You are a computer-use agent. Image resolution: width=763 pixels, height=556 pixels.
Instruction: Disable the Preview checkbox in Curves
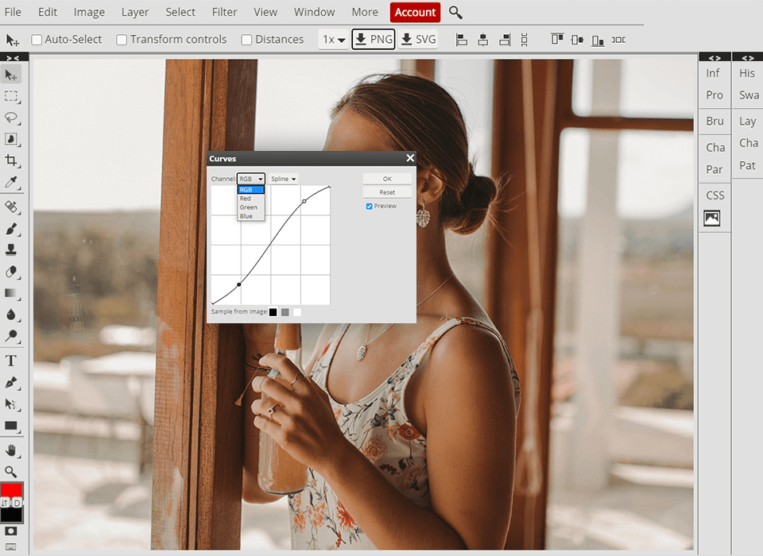click(368, 206)
